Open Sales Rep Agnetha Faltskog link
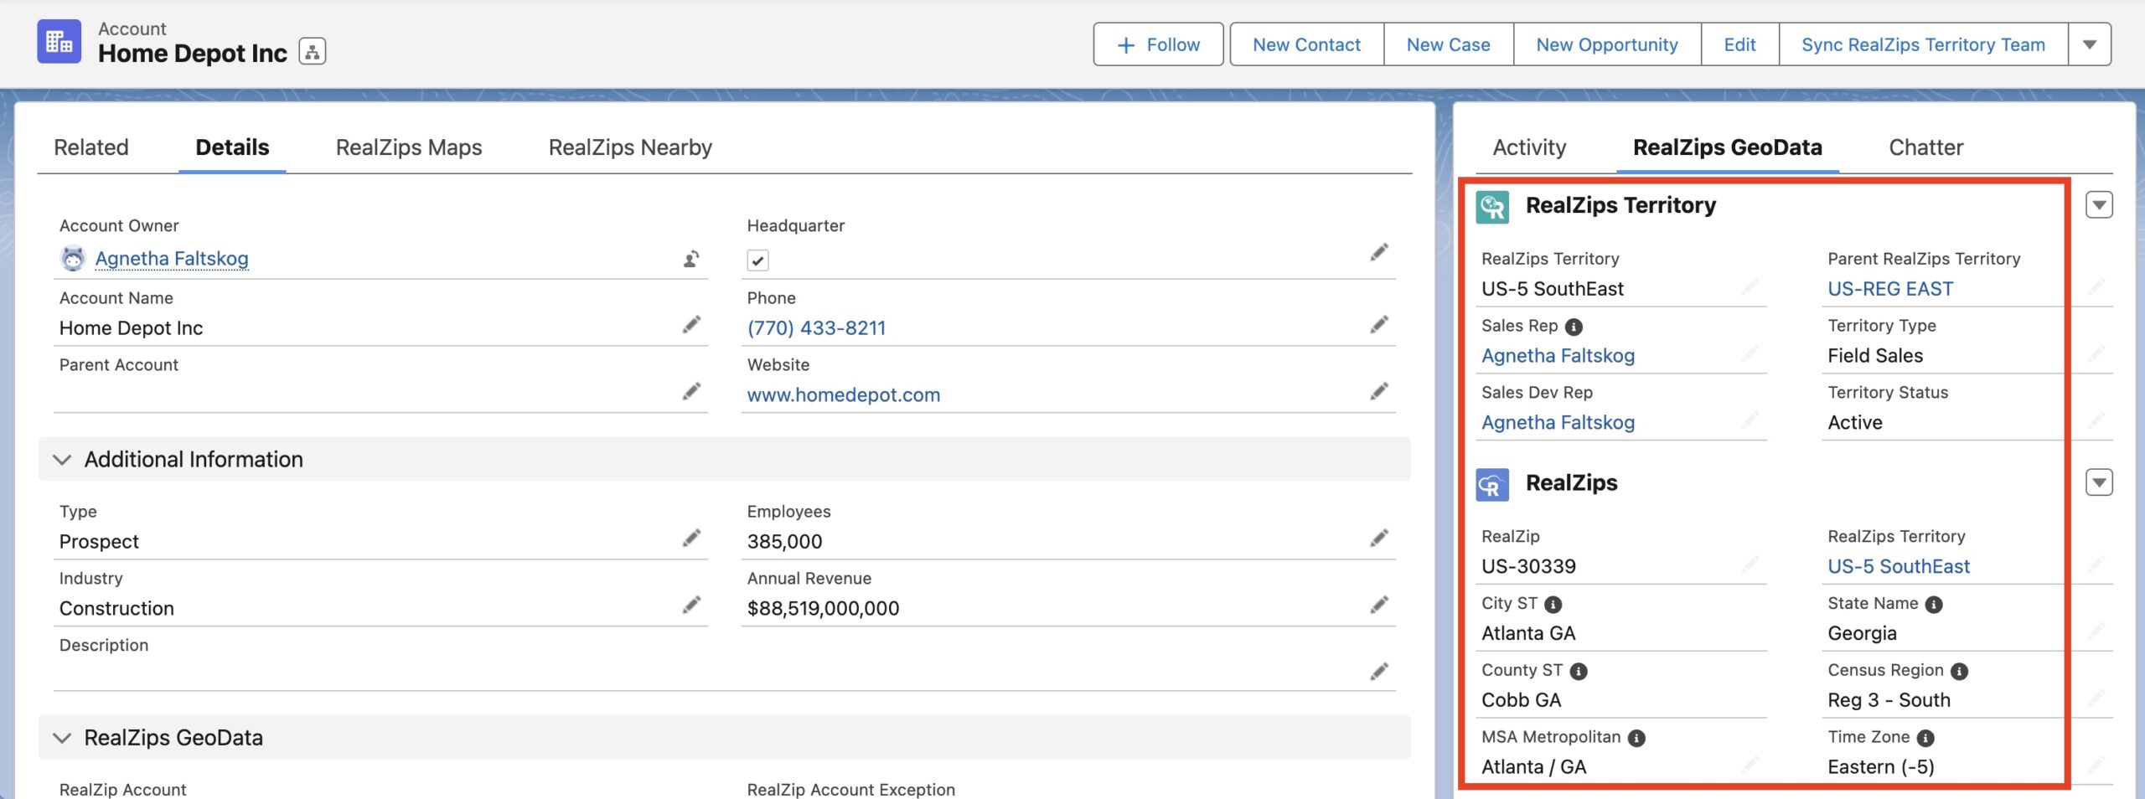Image resolution: width=2145 pixels, height=799 pixels. [1558, 356]
